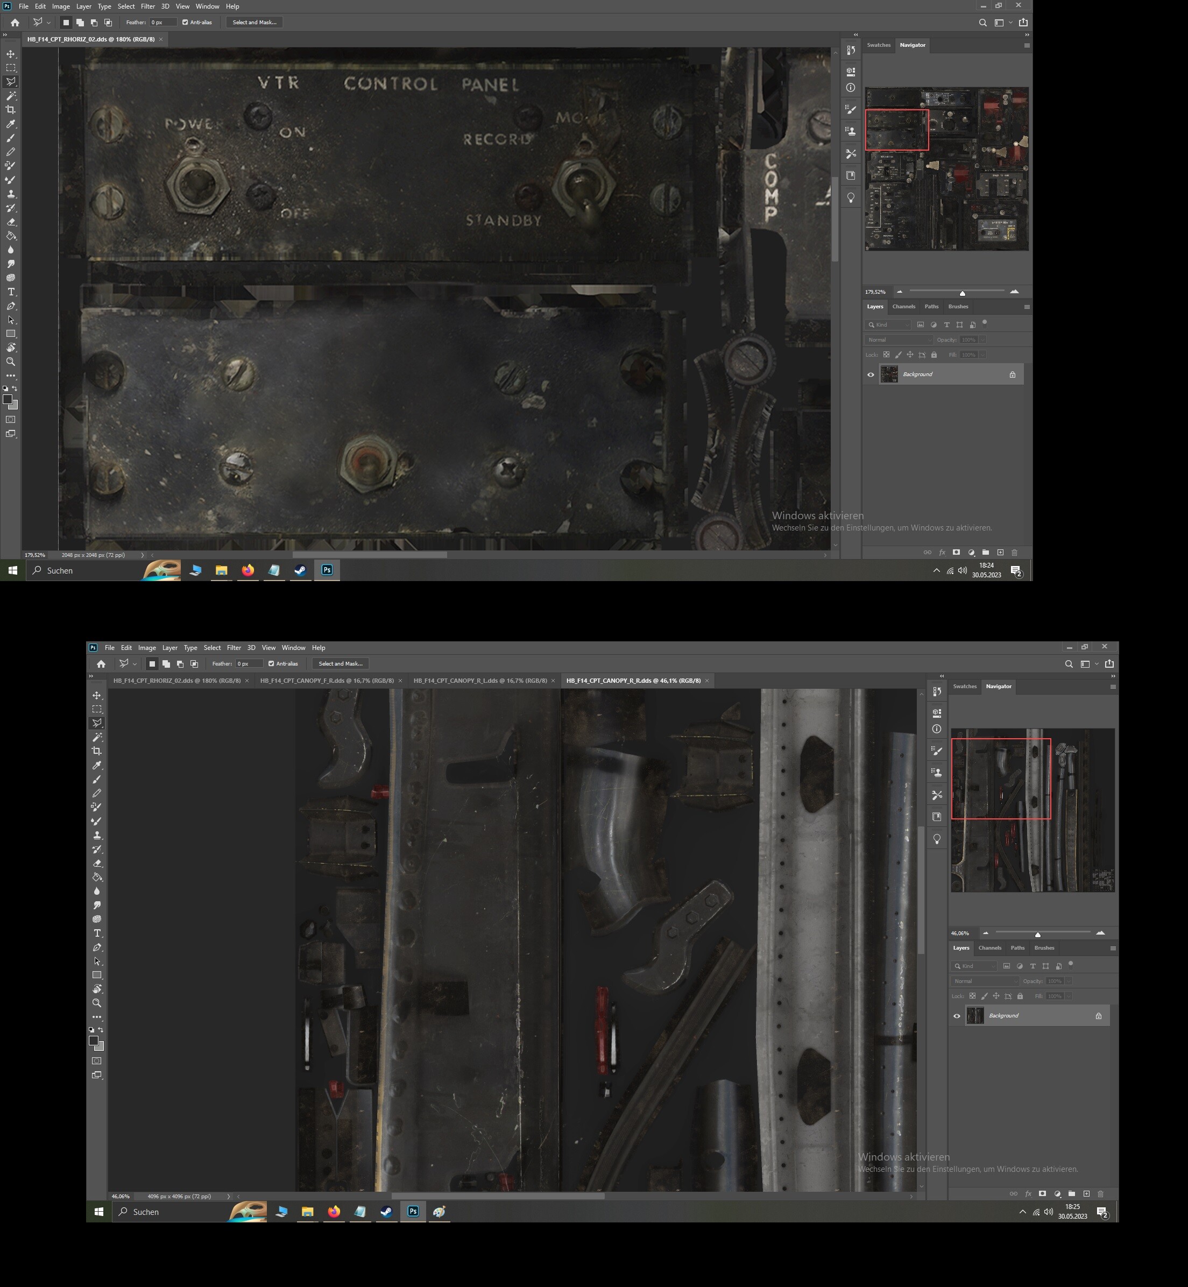Image resolution: width=1188 pixels, height=1287 pixels.
Task: Open the Filter menu in top window
Action: click(x=148, y=6)
